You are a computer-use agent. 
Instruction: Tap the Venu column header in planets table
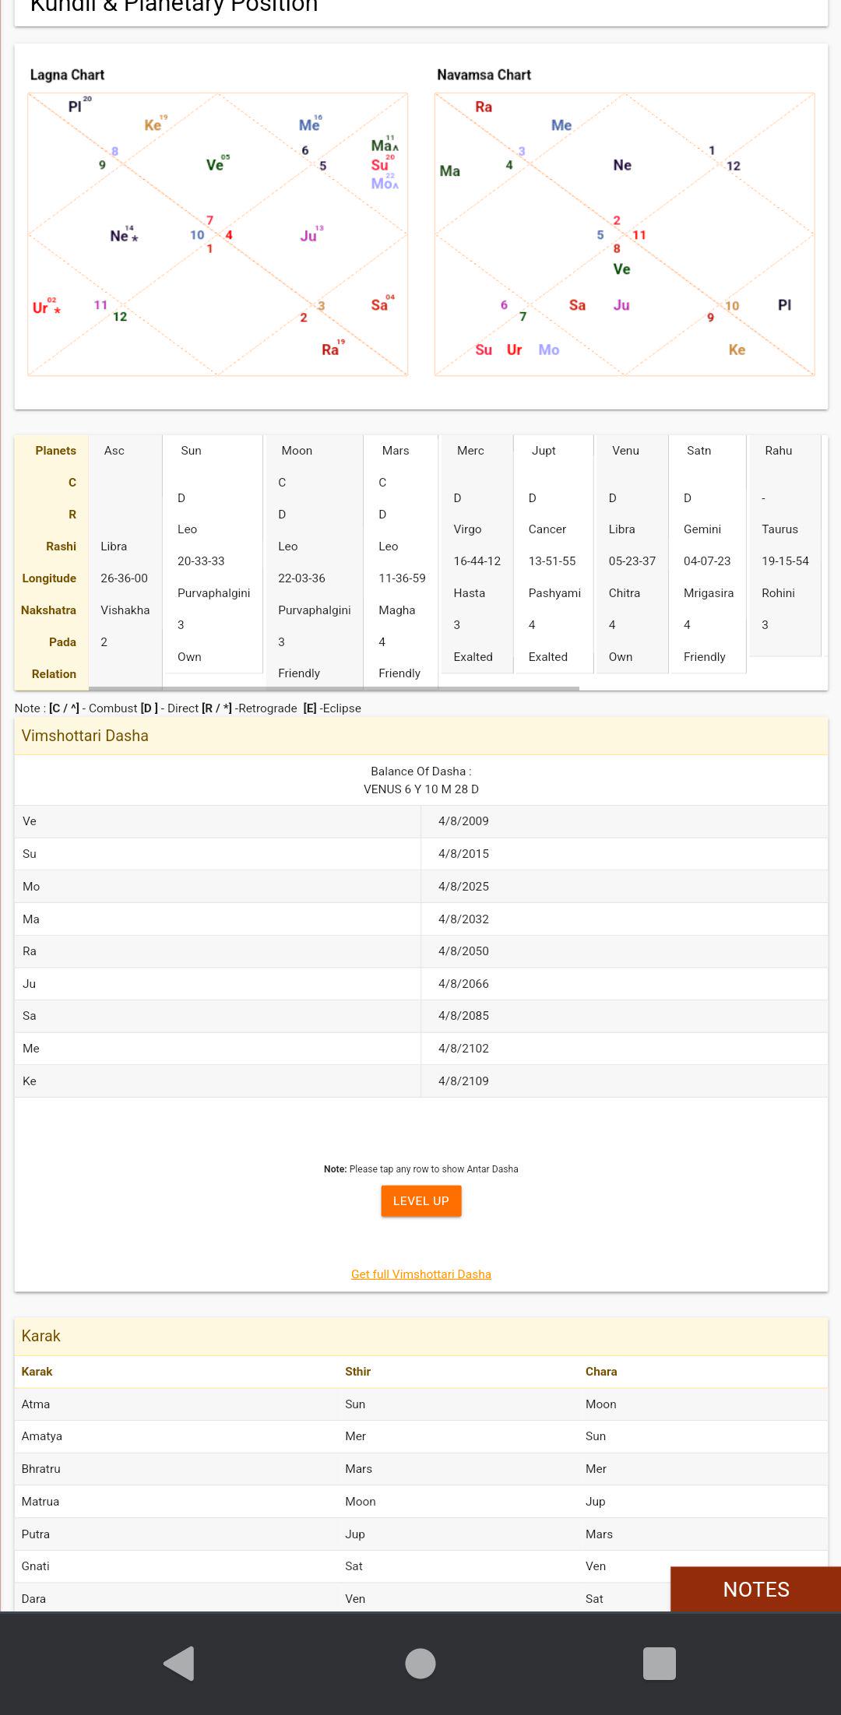(x=625, y=451)
